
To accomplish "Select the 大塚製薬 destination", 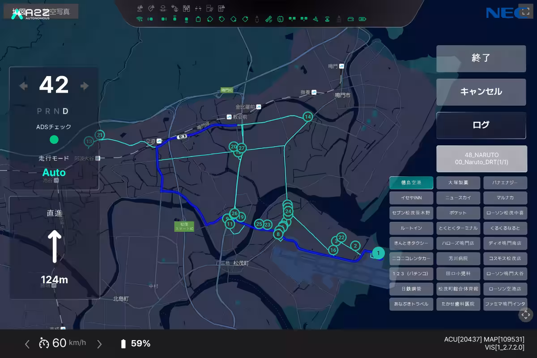I will tap(458, 183).
